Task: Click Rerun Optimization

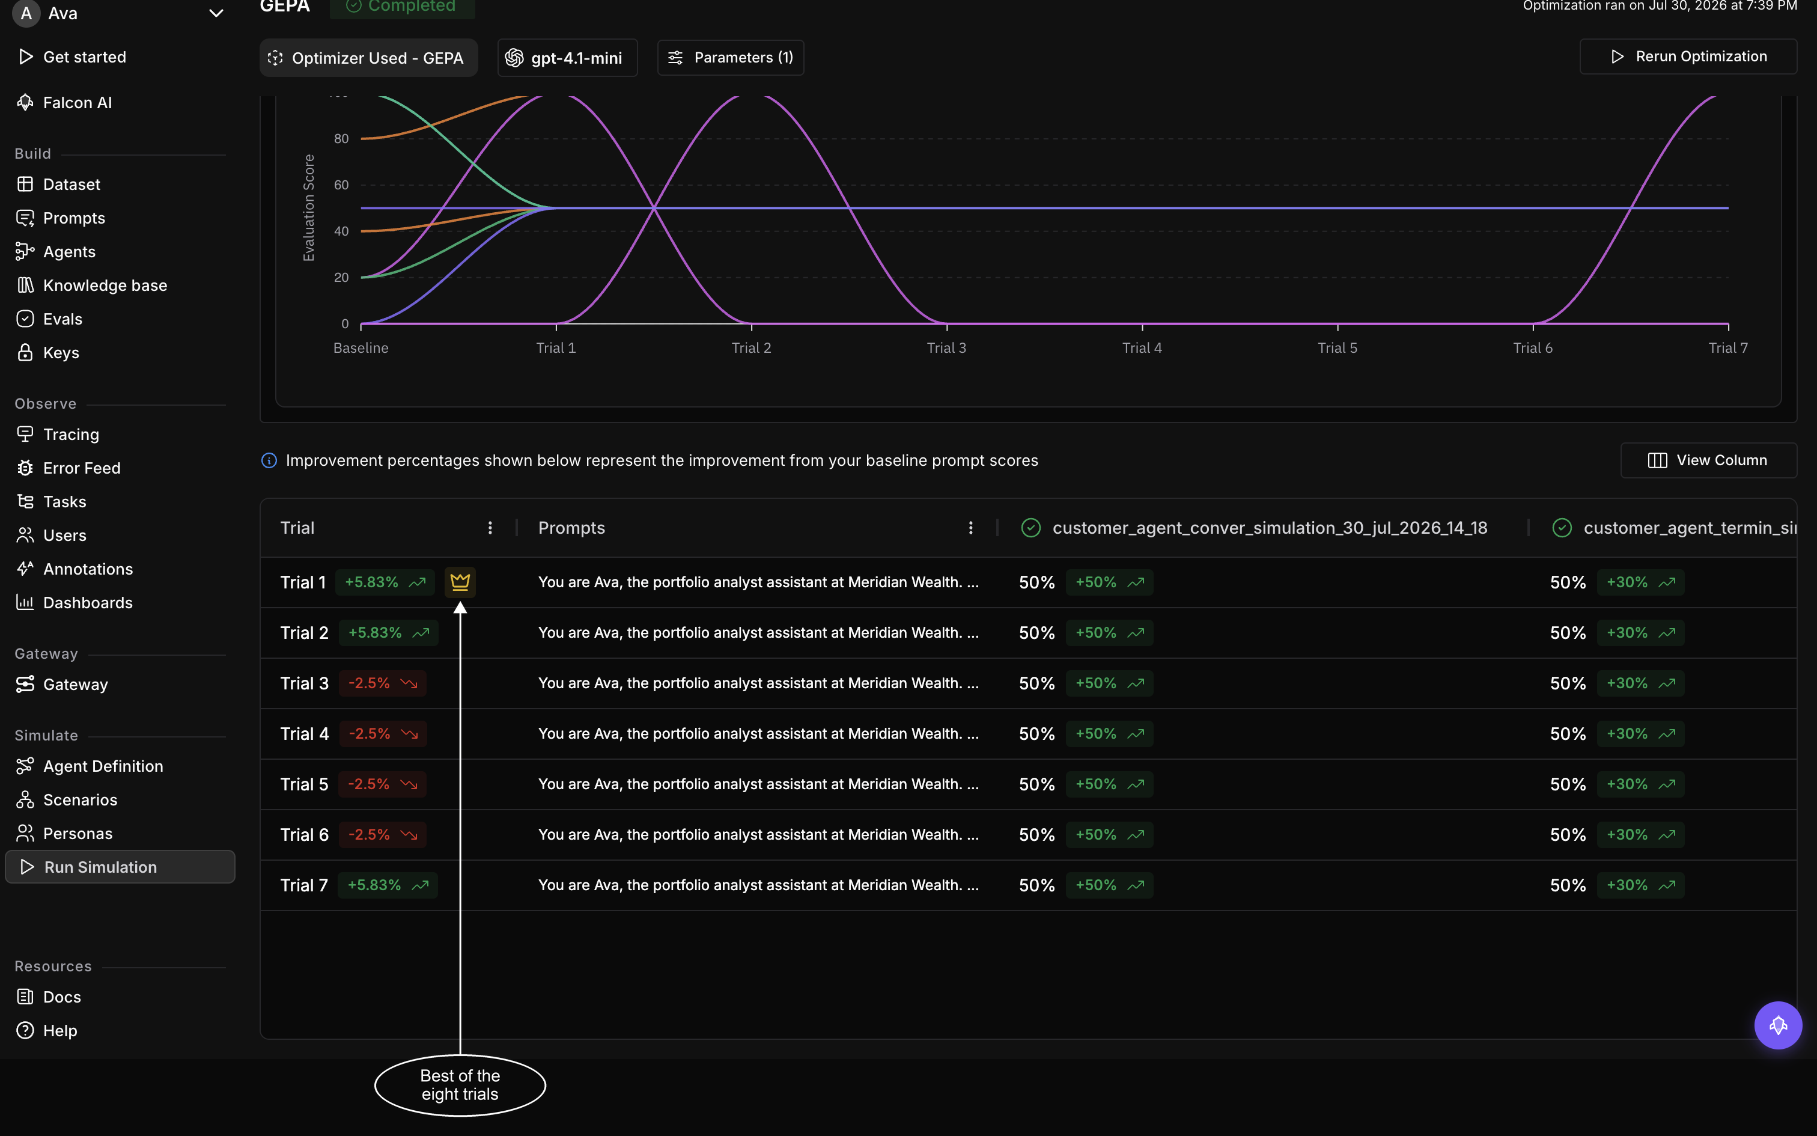Action: tap(1688, 56)
